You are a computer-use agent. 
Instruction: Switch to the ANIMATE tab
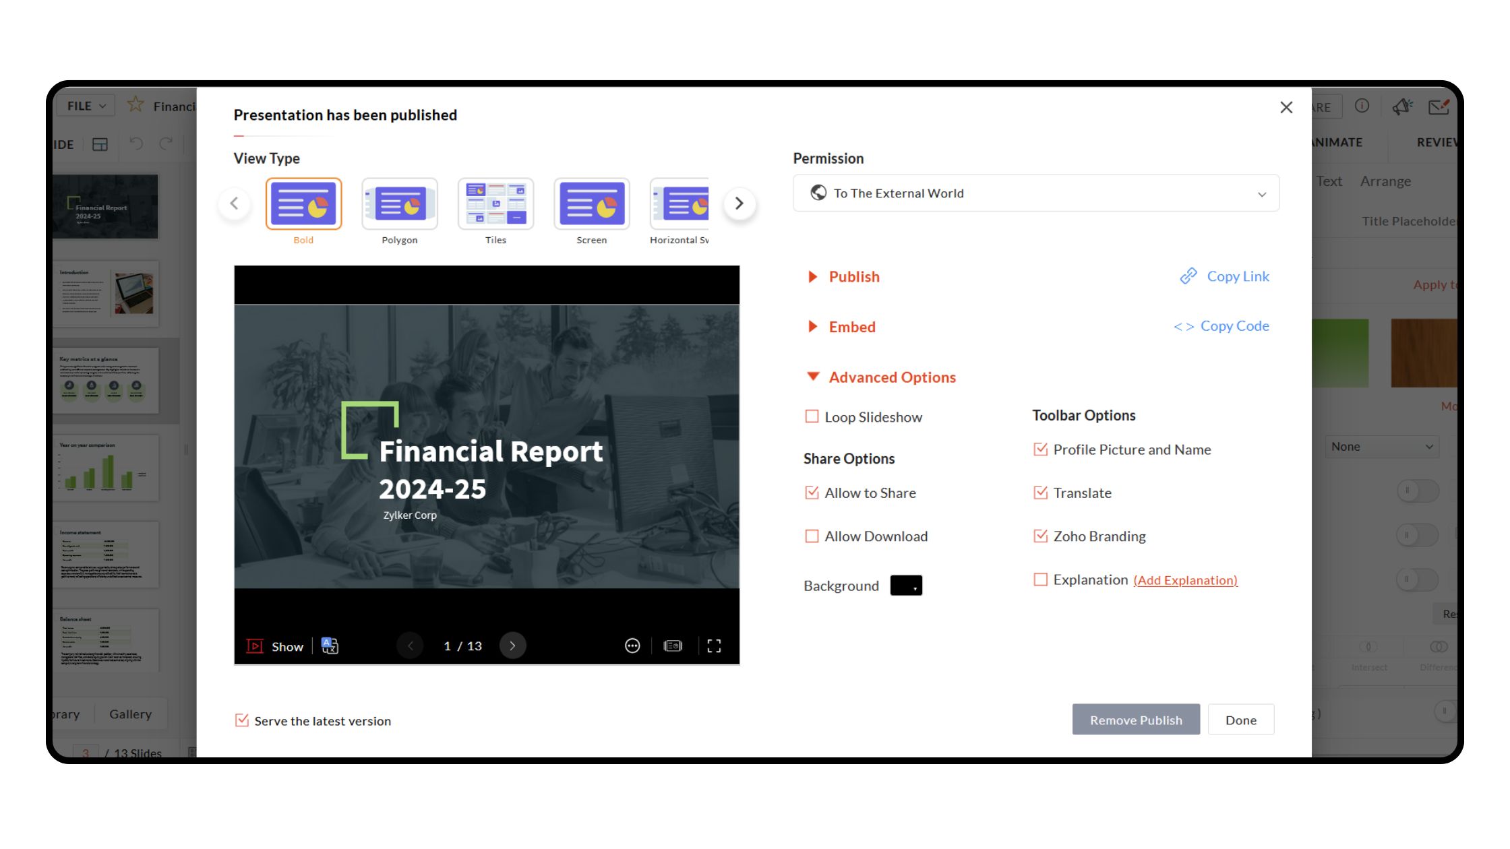(x=1337, y=143)
